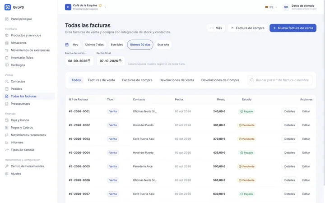Click the Almacenes warehouse icon
Viewport: 325px width, 203px height.
pos(7,43)
